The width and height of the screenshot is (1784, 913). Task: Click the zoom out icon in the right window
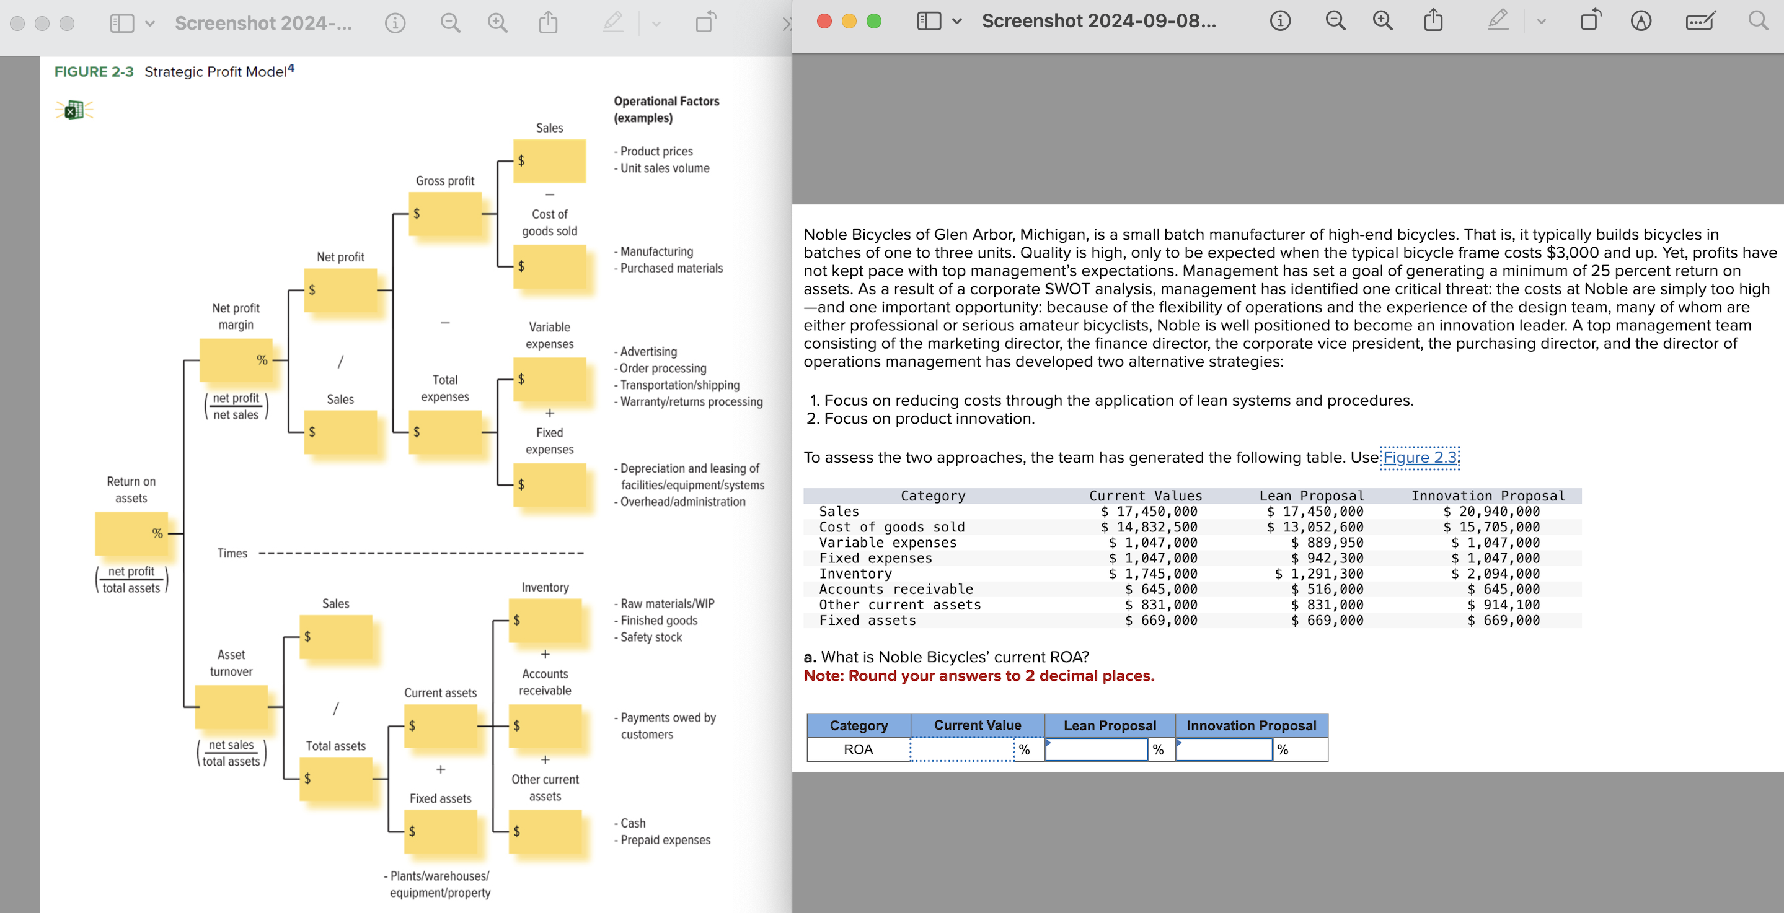pyautogui.click(x=1335, y=22)
